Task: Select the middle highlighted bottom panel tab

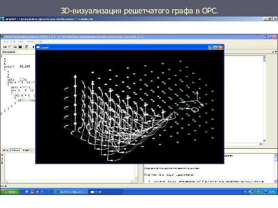Action: click(x=15, y=150)
